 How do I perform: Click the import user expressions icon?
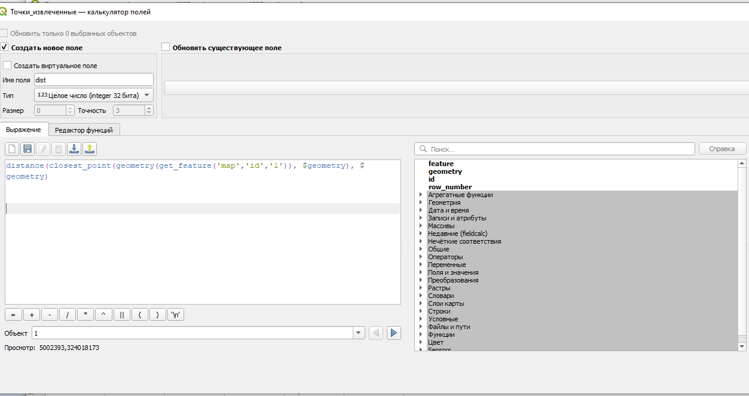click(74, 149)
